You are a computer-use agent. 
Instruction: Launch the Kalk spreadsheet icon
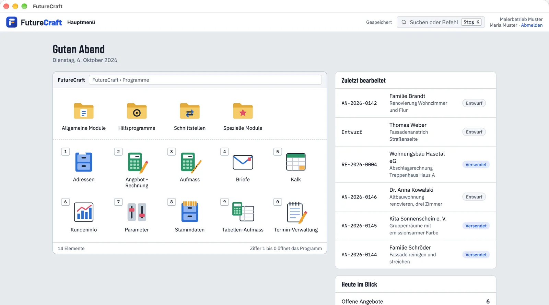coord(296,162)
